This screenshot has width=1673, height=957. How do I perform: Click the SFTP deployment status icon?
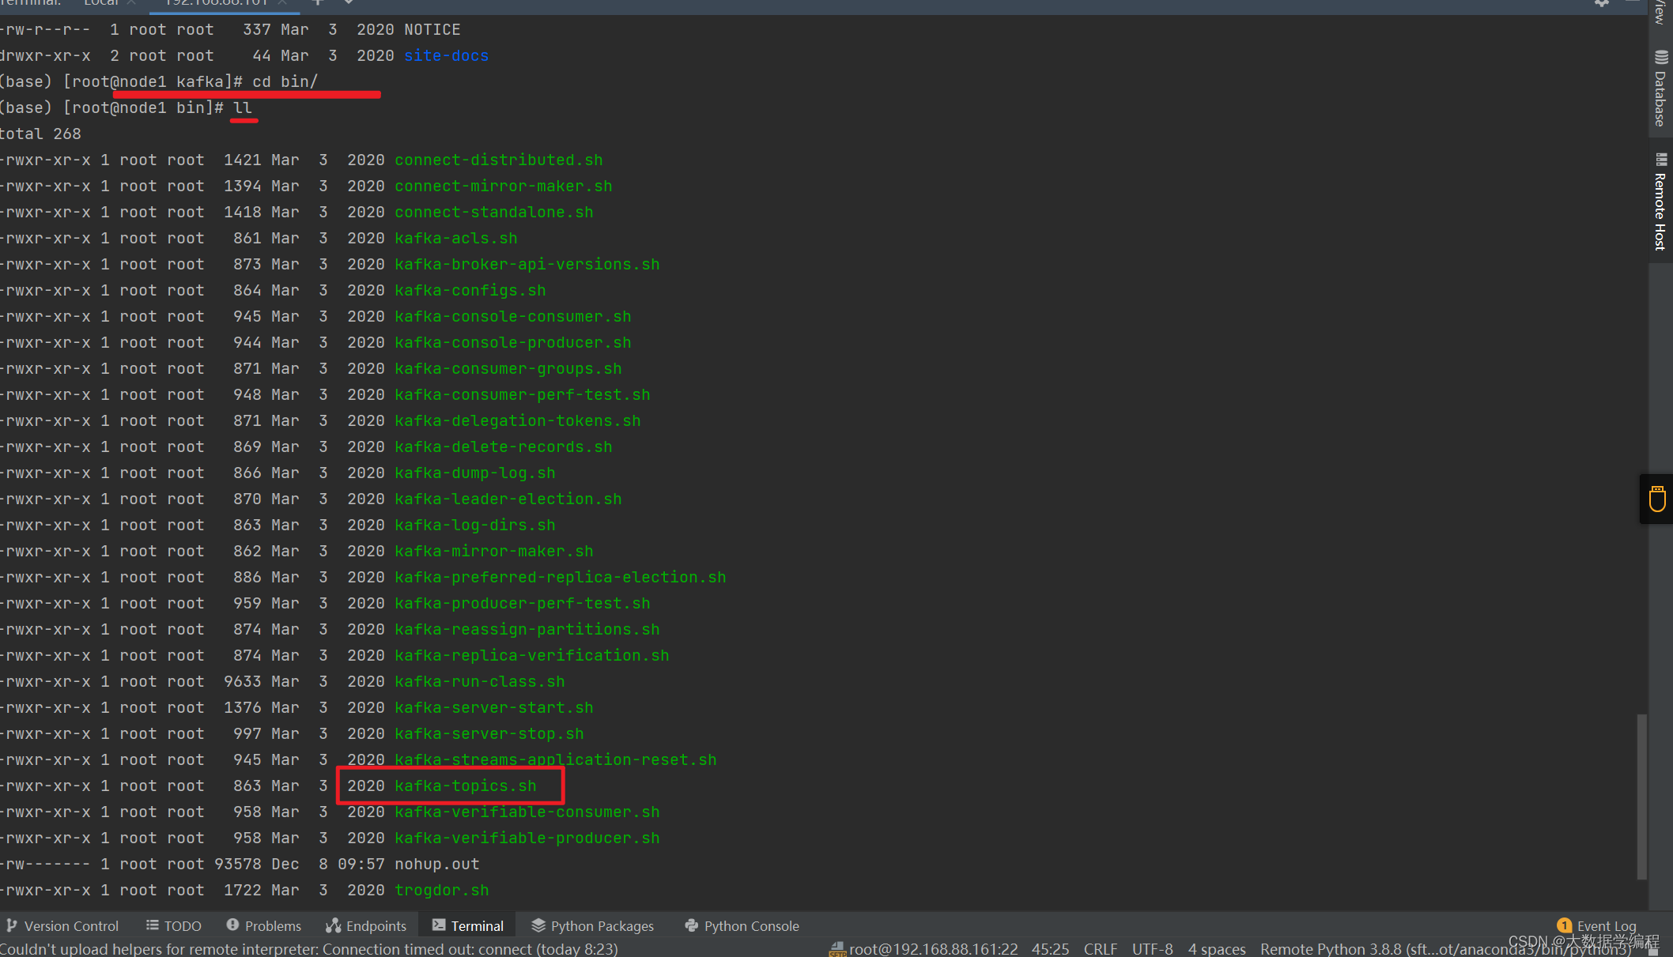click(x=837, y=948)
